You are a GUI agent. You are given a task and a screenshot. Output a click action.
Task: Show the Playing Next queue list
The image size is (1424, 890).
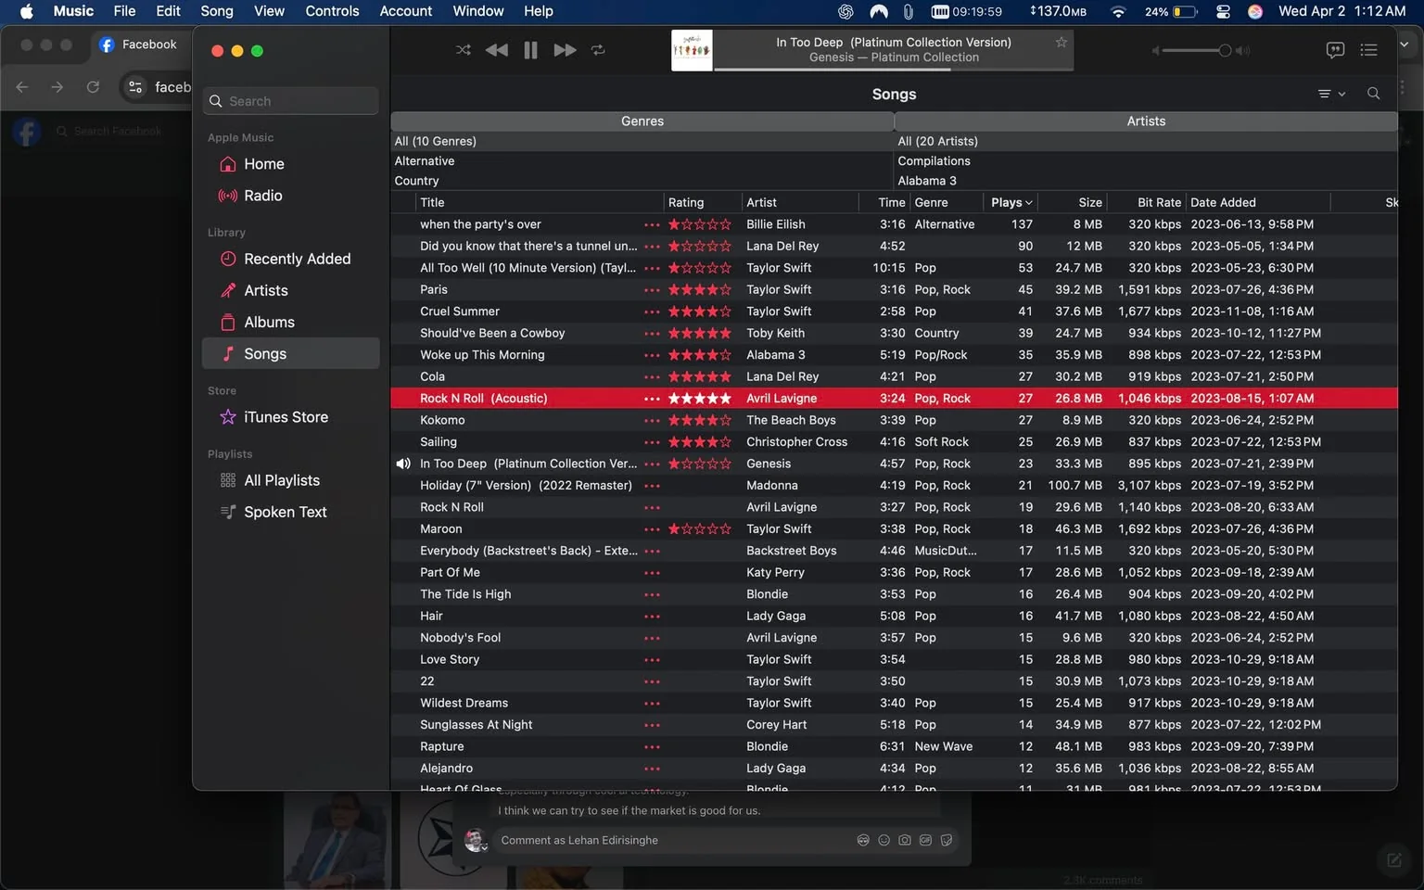(x=1368, y=50)
